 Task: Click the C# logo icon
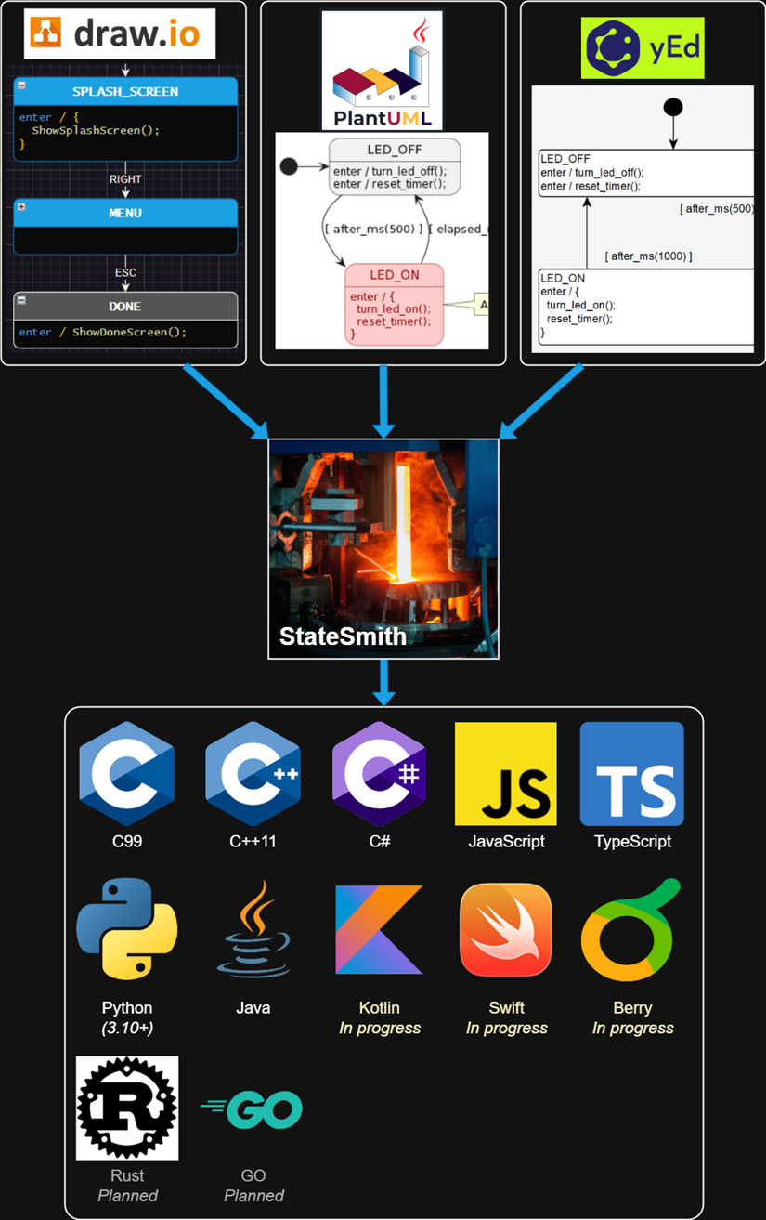coord(379,774)
